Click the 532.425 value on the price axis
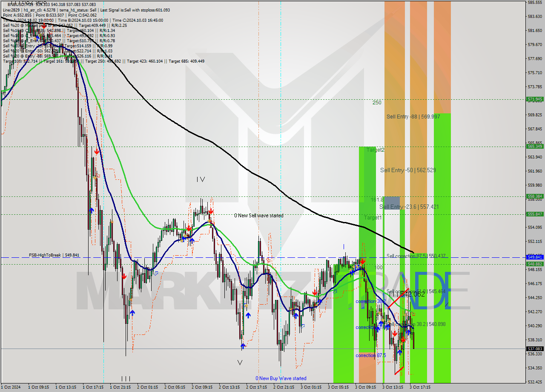Image resolution: width=545 pixels, height=392 pixels. (x=535, y=382)
